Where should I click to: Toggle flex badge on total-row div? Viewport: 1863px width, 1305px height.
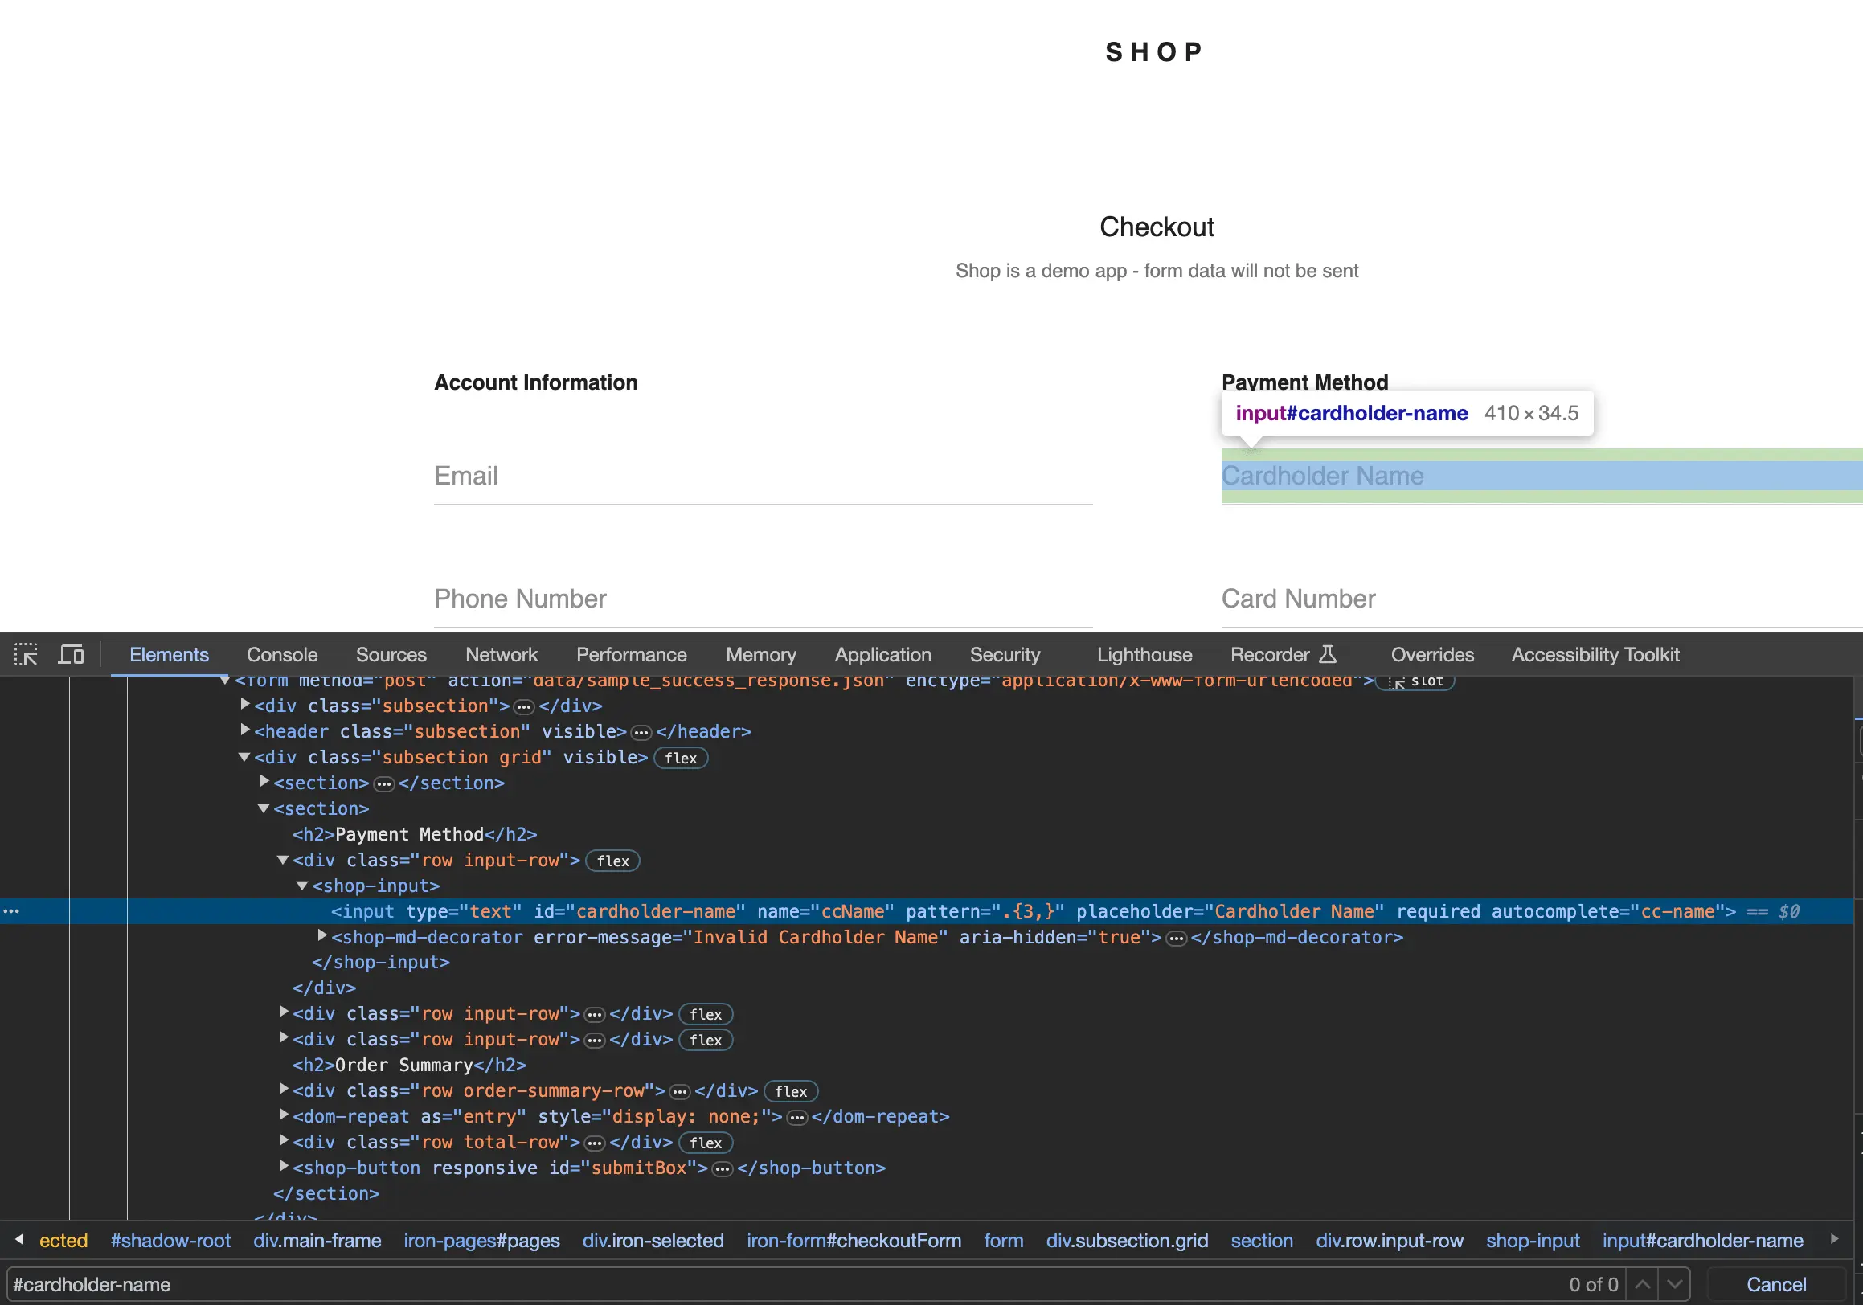(x=705, y=1143)
